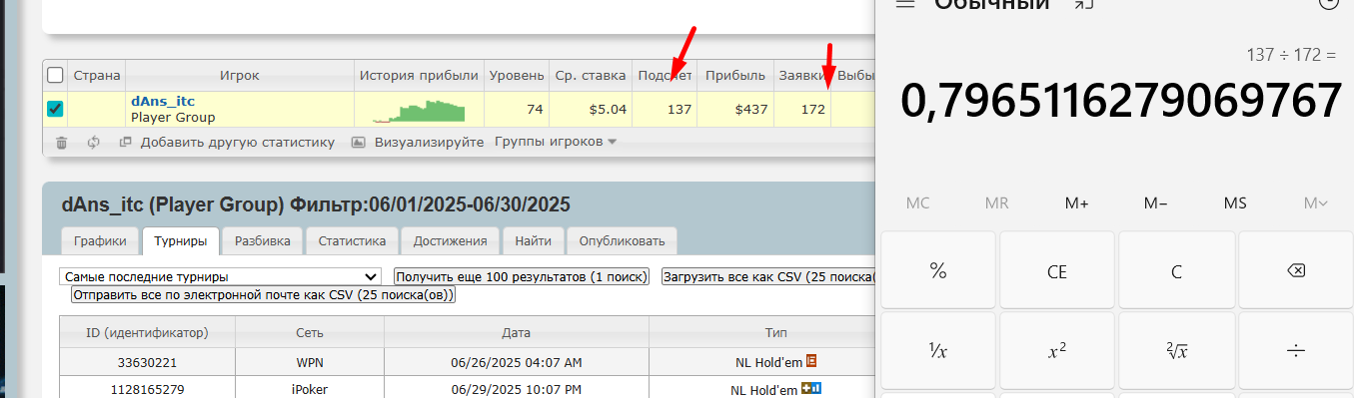
Task: Click calculator M− memory subtract
Action: click(x=1156, y=202)
